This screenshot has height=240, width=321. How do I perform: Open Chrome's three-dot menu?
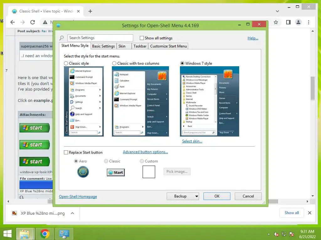(x=308, y=22)
